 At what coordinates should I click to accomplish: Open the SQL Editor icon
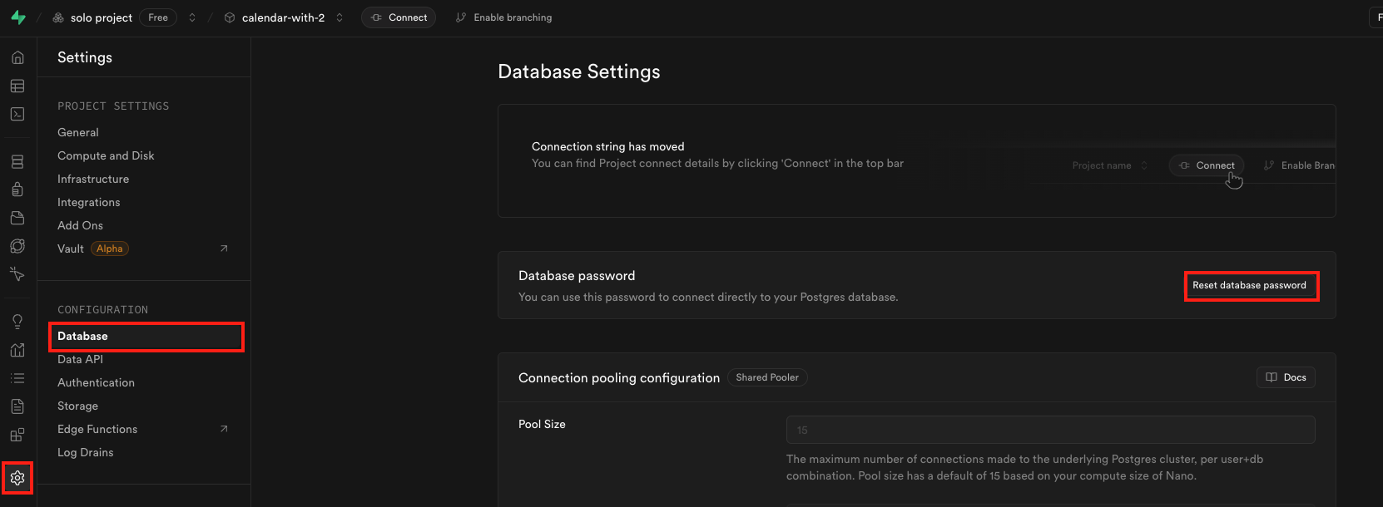coord(17,114)
